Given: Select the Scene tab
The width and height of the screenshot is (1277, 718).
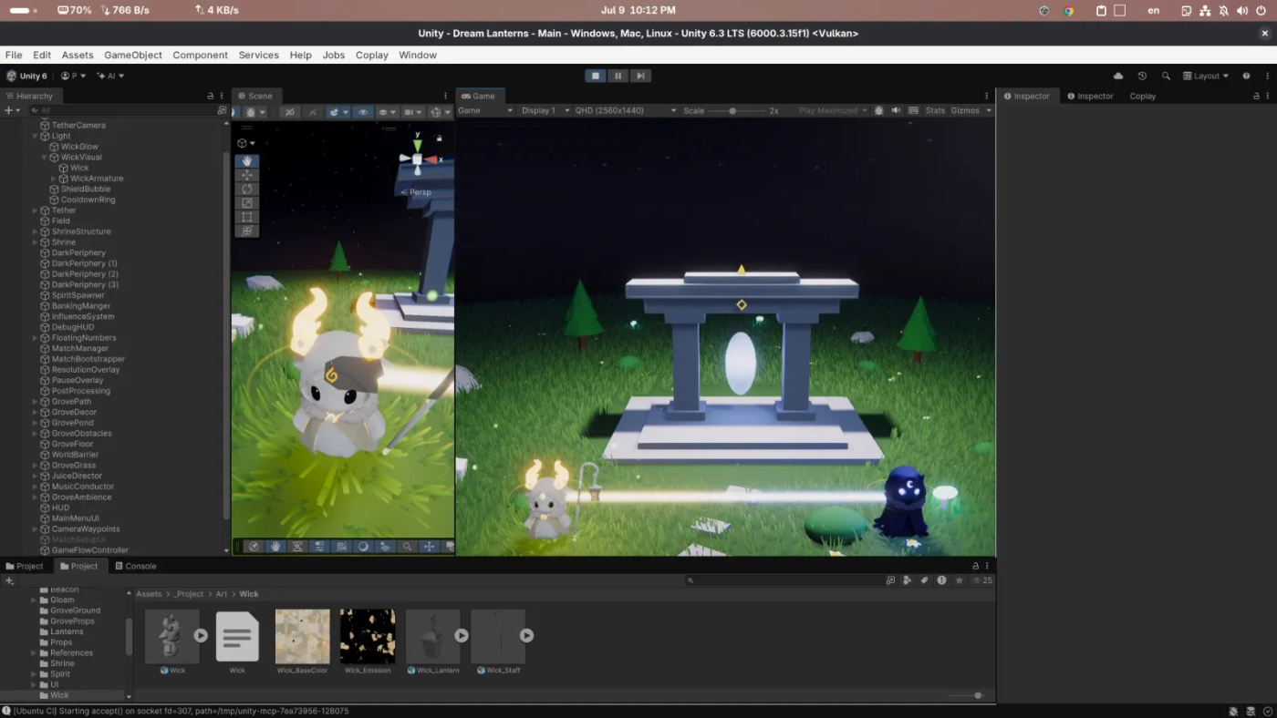Looking at the screenshot, I should tap(255, 96).
